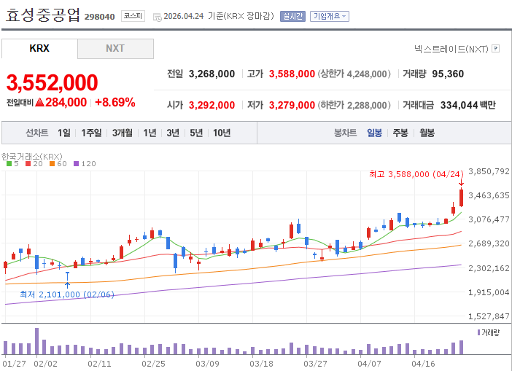This screenshot has width=512, height=371.
Task: Click the date text 2026.04.24 기준(KRX 장마감)
Action: 219,16
